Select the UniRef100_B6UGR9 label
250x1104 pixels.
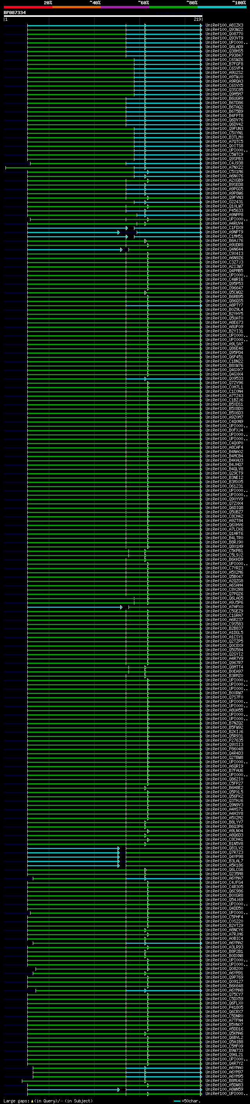pyautogui.click(x=224, y=99)
